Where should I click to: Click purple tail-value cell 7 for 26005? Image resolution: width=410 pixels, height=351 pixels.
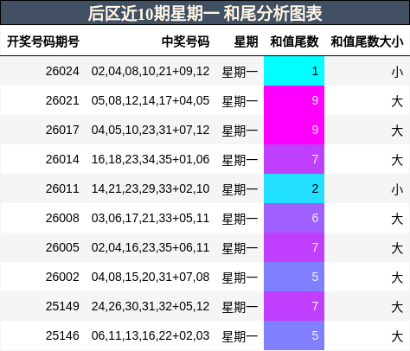294,247
